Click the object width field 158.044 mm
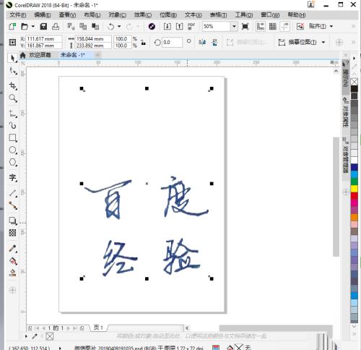The image size is (361, 350). point(93,39)
